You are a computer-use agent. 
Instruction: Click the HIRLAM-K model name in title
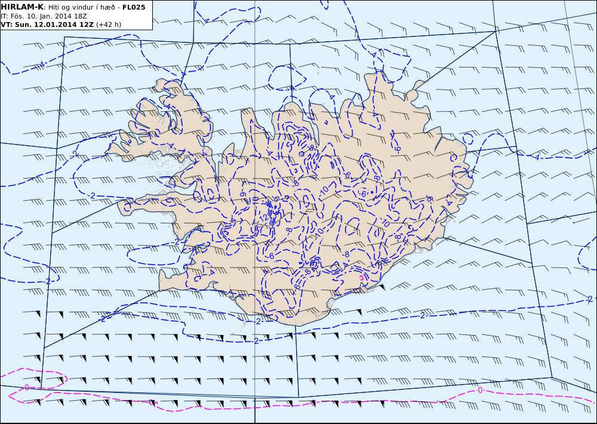pyautogui.click(x=22, y=7)
